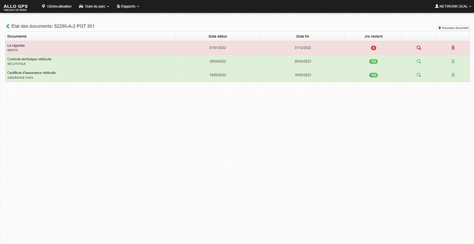Click the Date fin column header
474x244 pixels.
pyautogui.click(x=302, y=36)
